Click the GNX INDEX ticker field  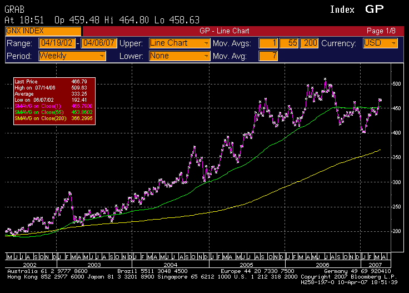coord(43,31)
